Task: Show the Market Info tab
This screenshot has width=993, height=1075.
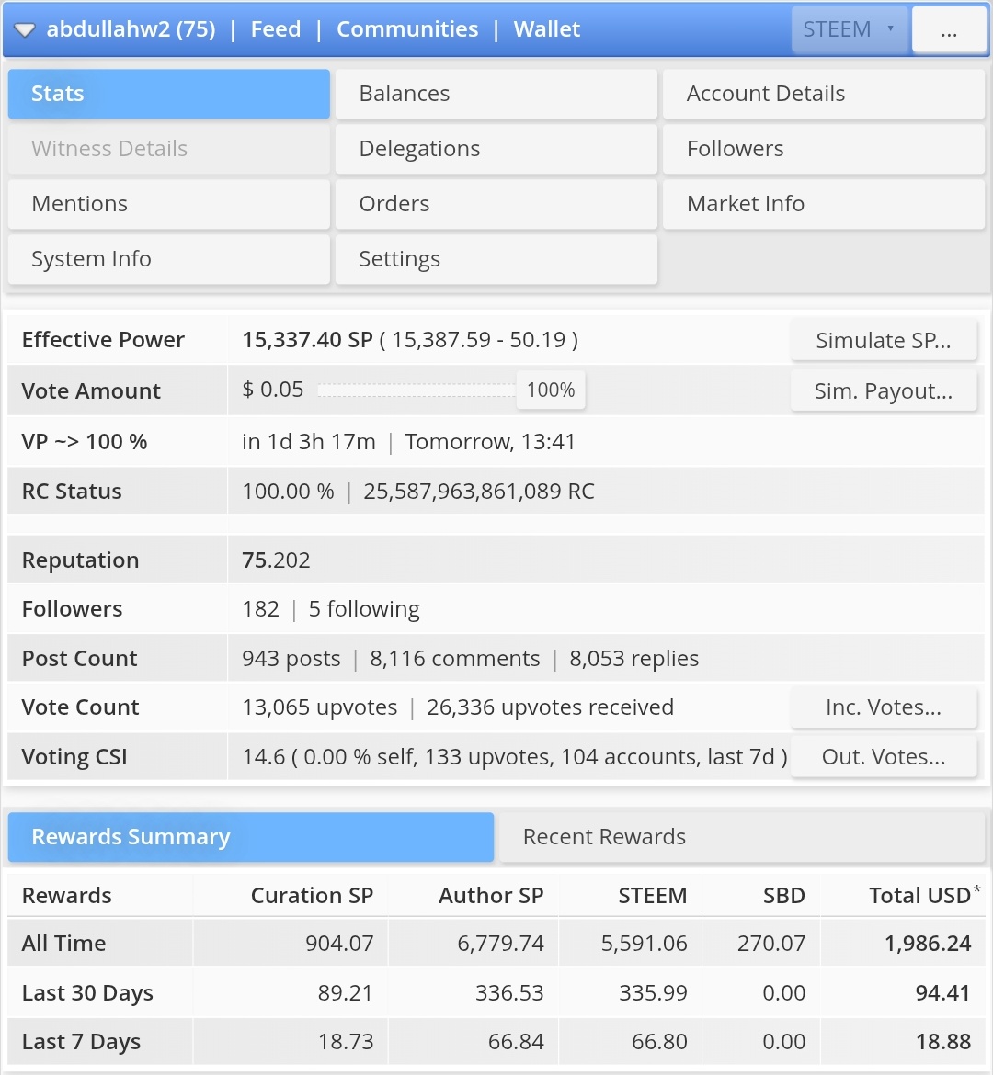Action: pyautogui.click(x=824, y=204)
